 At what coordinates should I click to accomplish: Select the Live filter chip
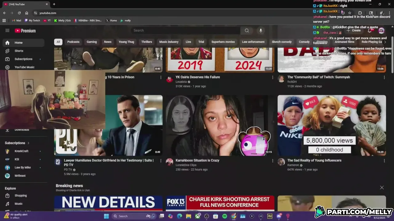click(x=188, y=42)
